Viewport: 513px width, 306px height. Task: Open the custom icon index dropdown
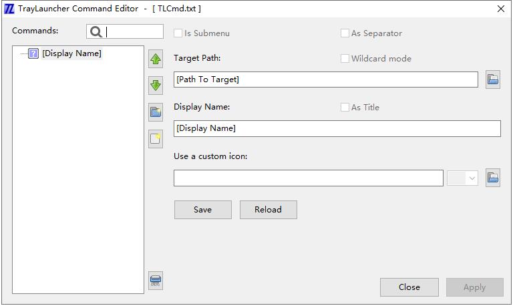464,178
